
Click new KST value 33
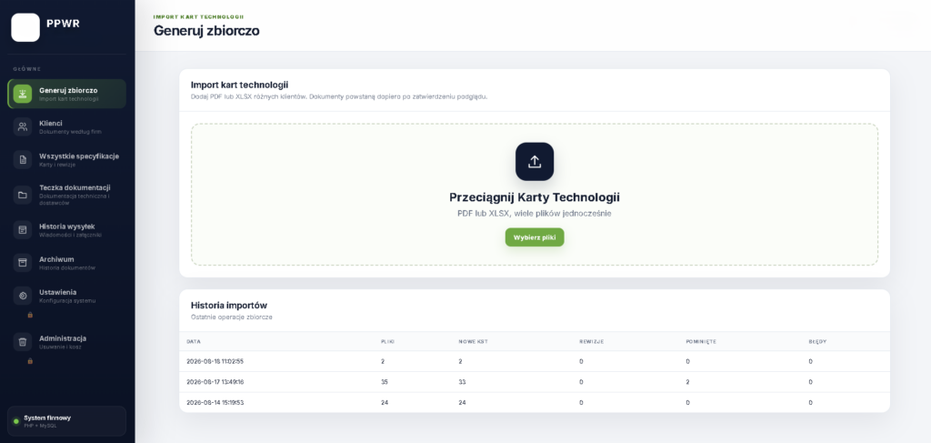click(462, 382)
